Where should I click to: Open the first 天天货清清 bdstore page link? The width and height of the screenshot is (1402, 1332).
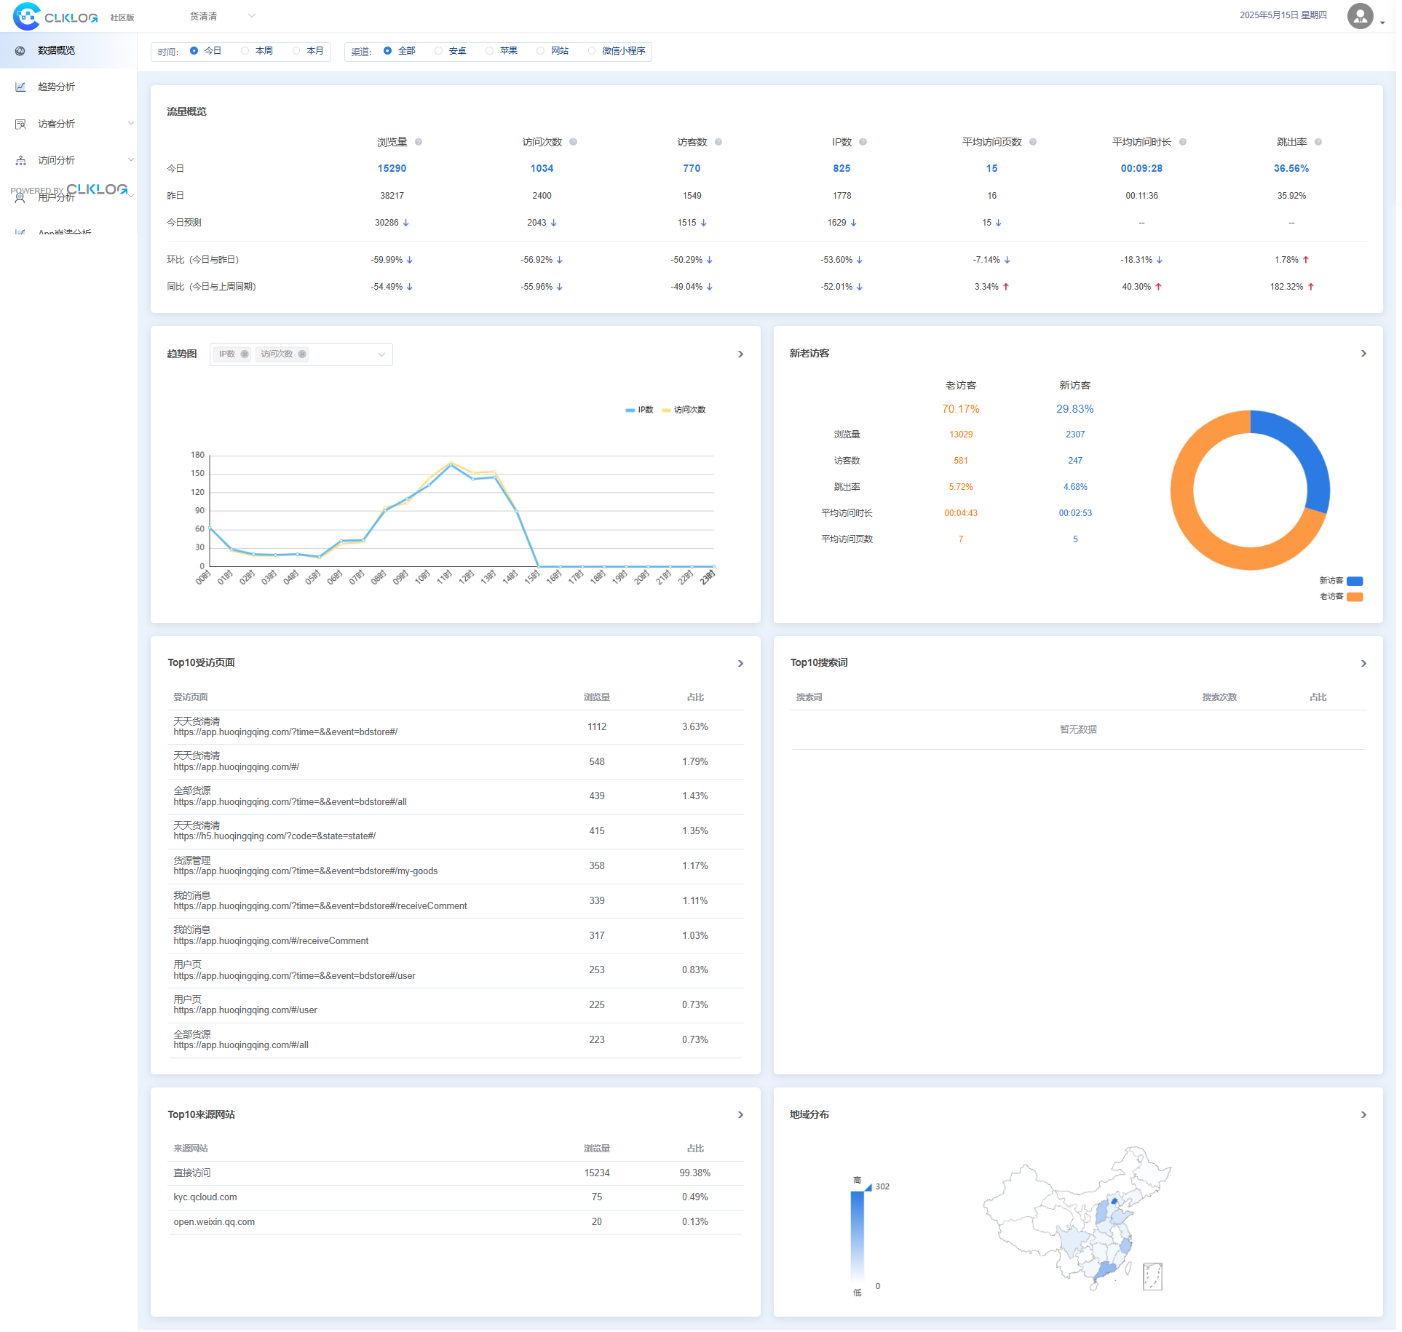click(285, 732)
